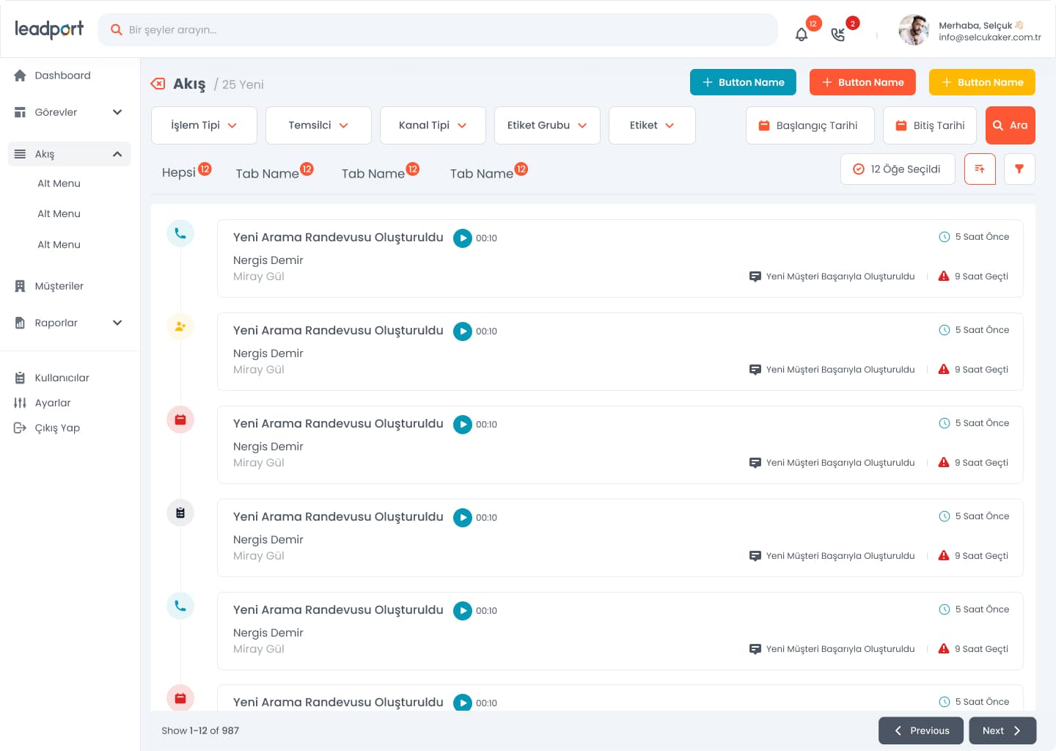
Task: Click the back-delete icon beside Akış title
Action: (158, 84)
